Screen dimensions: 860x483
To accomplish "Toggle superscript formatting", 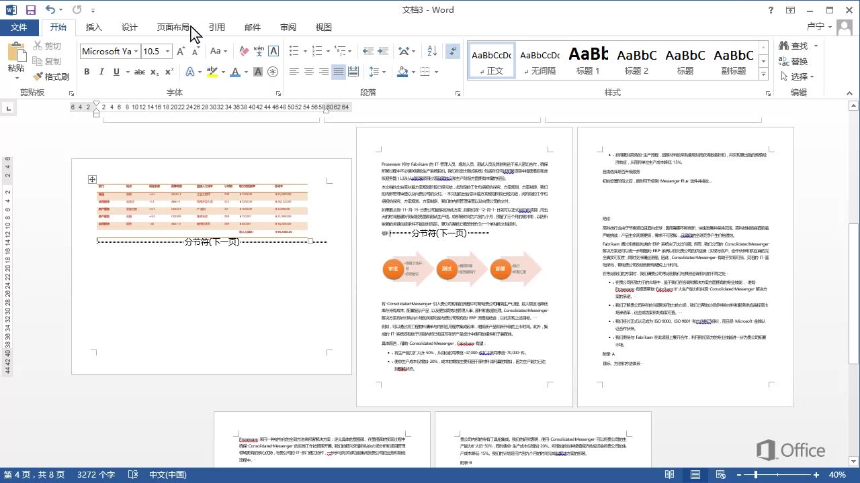I will 169,72.
